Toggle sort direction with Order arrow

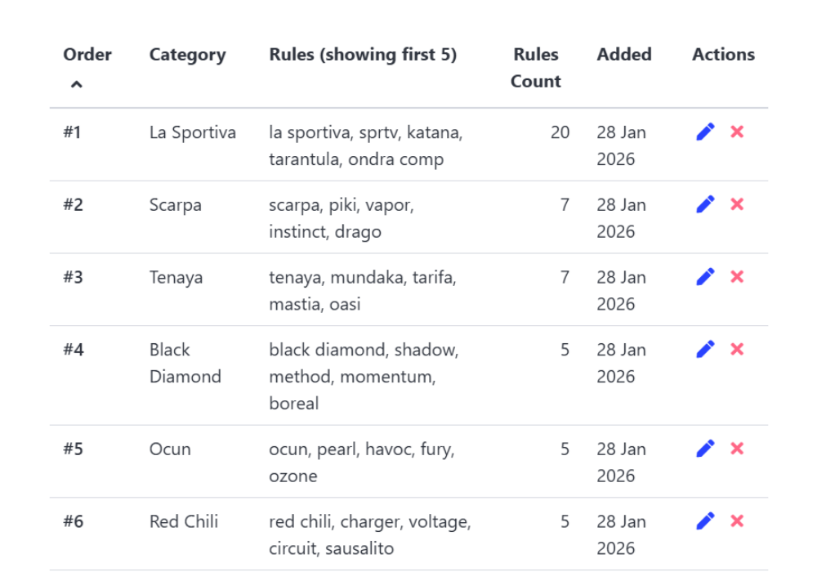coord(76,83)
